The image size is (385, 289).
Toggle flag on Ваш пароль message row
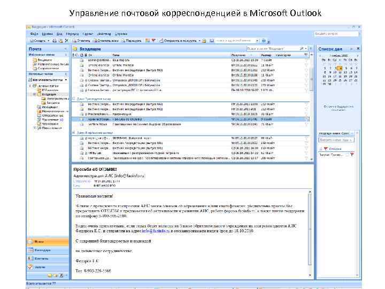pos(306,60)
